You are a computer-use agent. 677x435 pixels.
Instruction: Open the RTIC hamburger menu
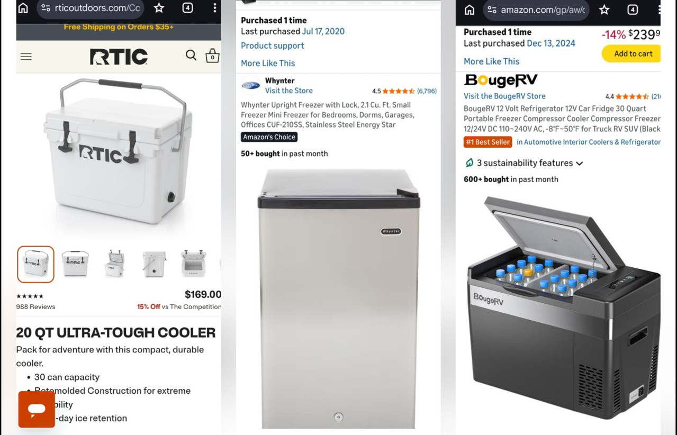point(26,57)
